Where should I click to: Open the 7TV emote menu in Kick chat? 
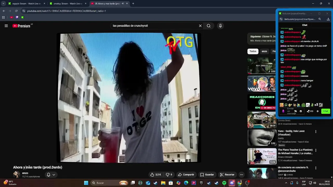pyautogui.click(x=296, y=111)
